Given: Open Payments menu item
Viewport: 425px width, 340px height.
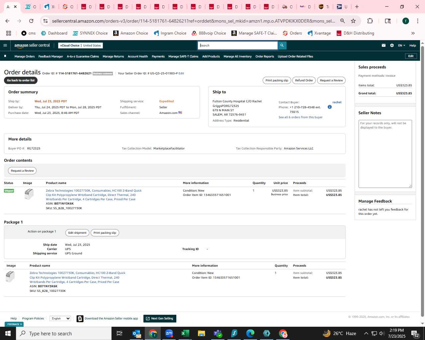Looking at the screenshot, I should 158,56.
